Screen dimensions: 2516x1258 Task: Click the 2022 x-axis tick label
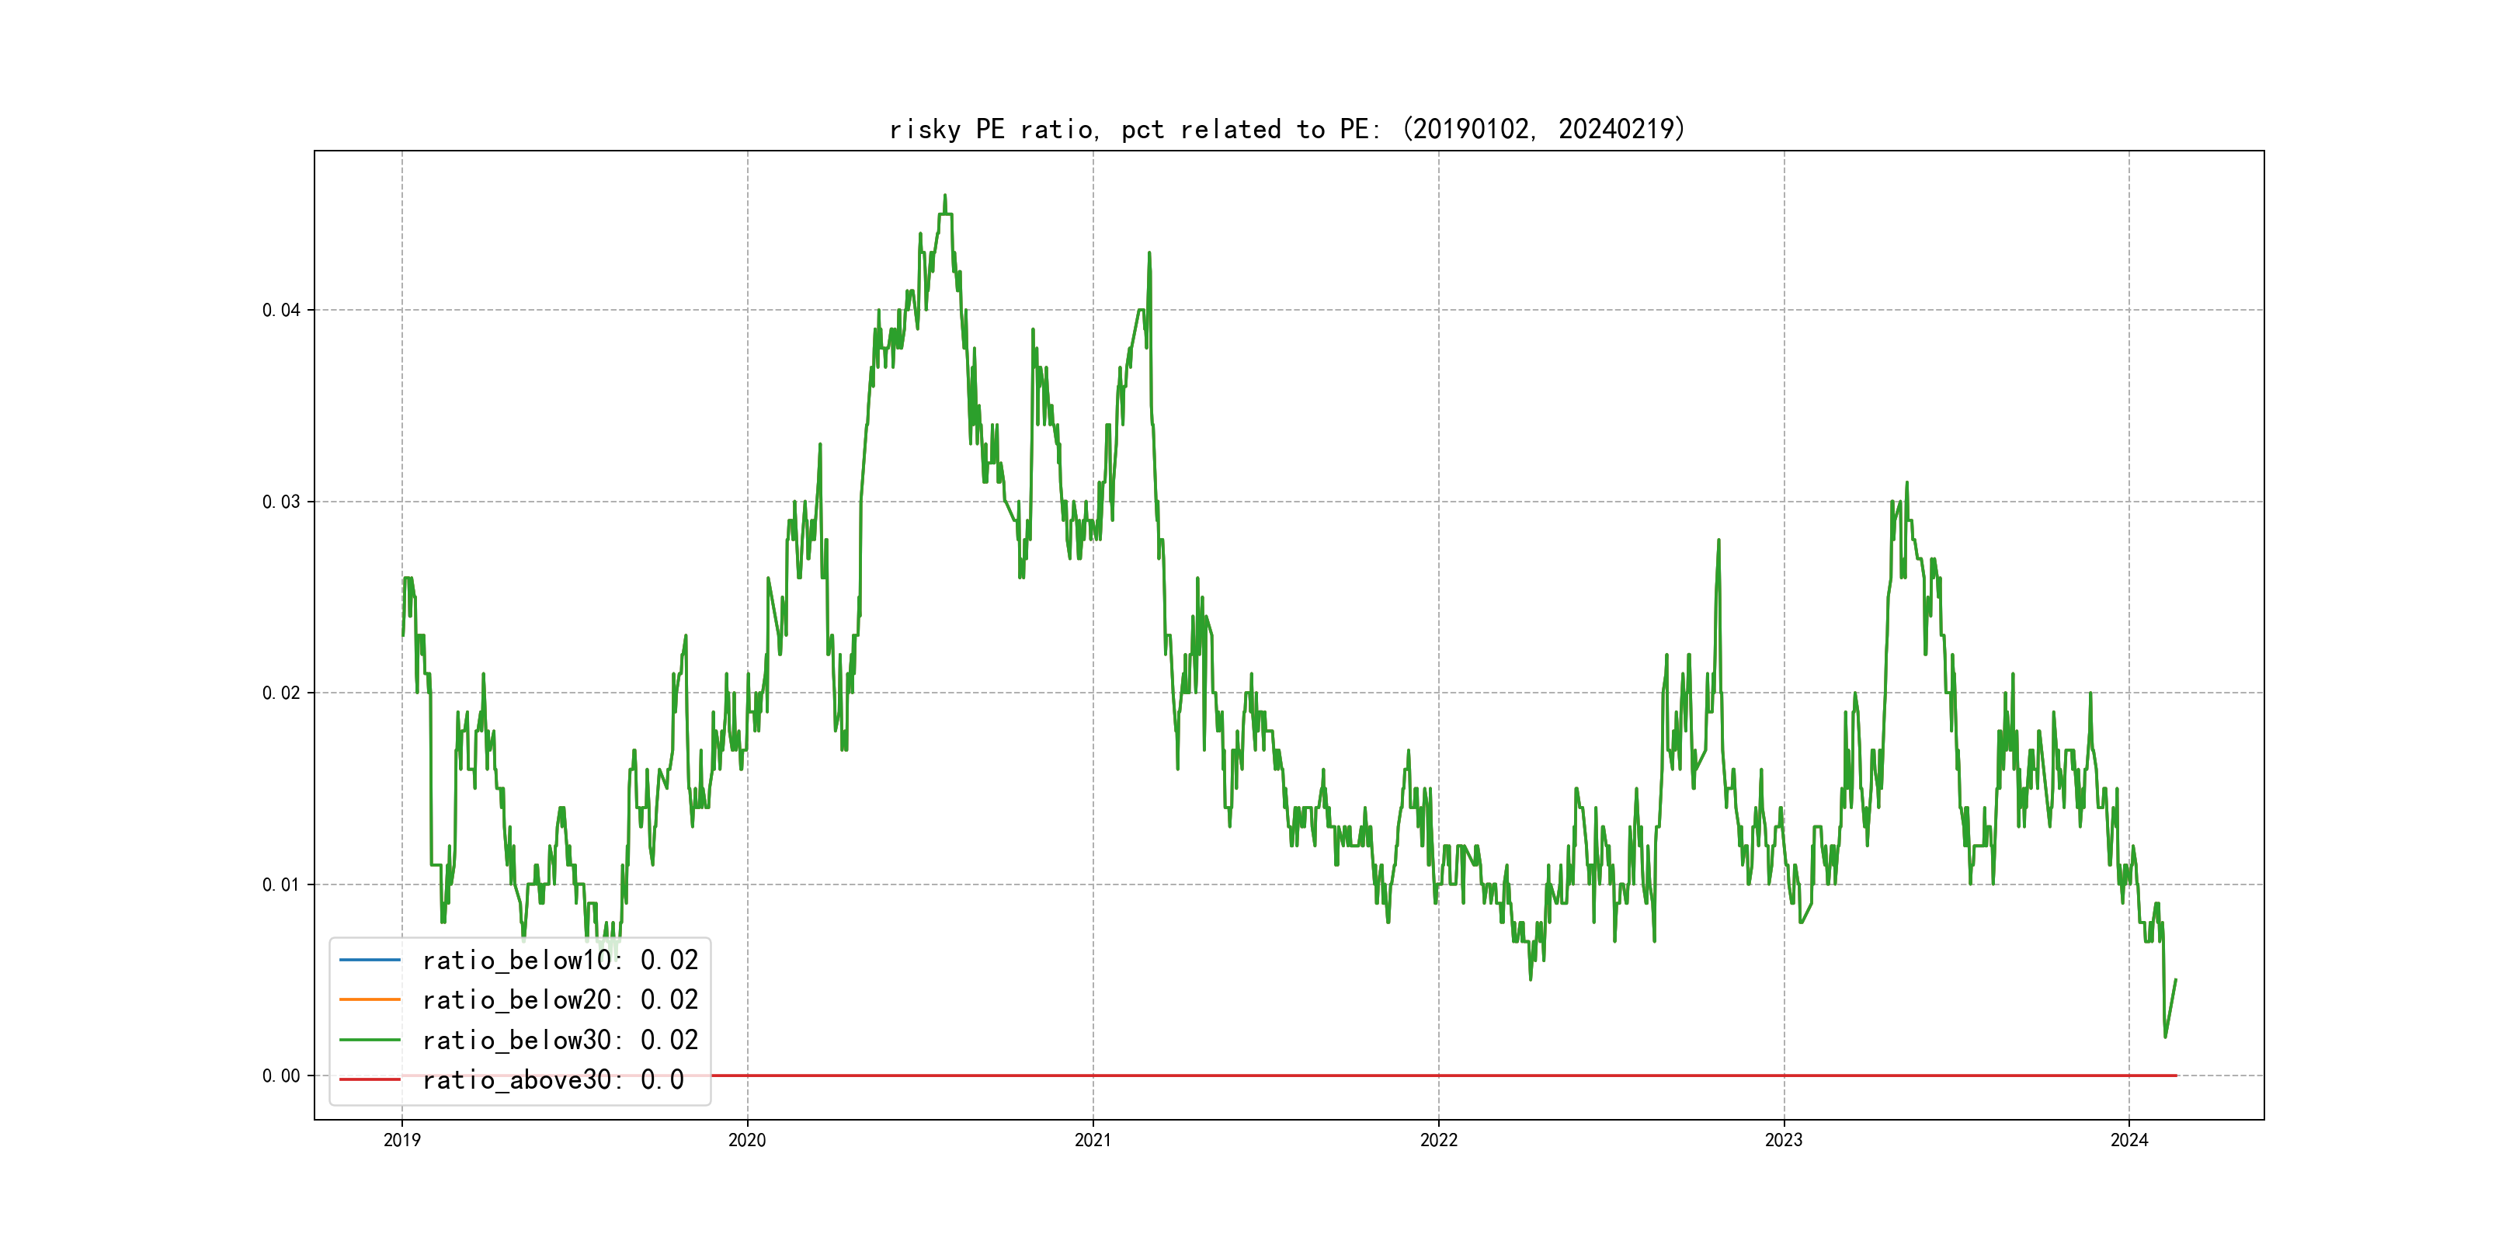(1437, 1140)
